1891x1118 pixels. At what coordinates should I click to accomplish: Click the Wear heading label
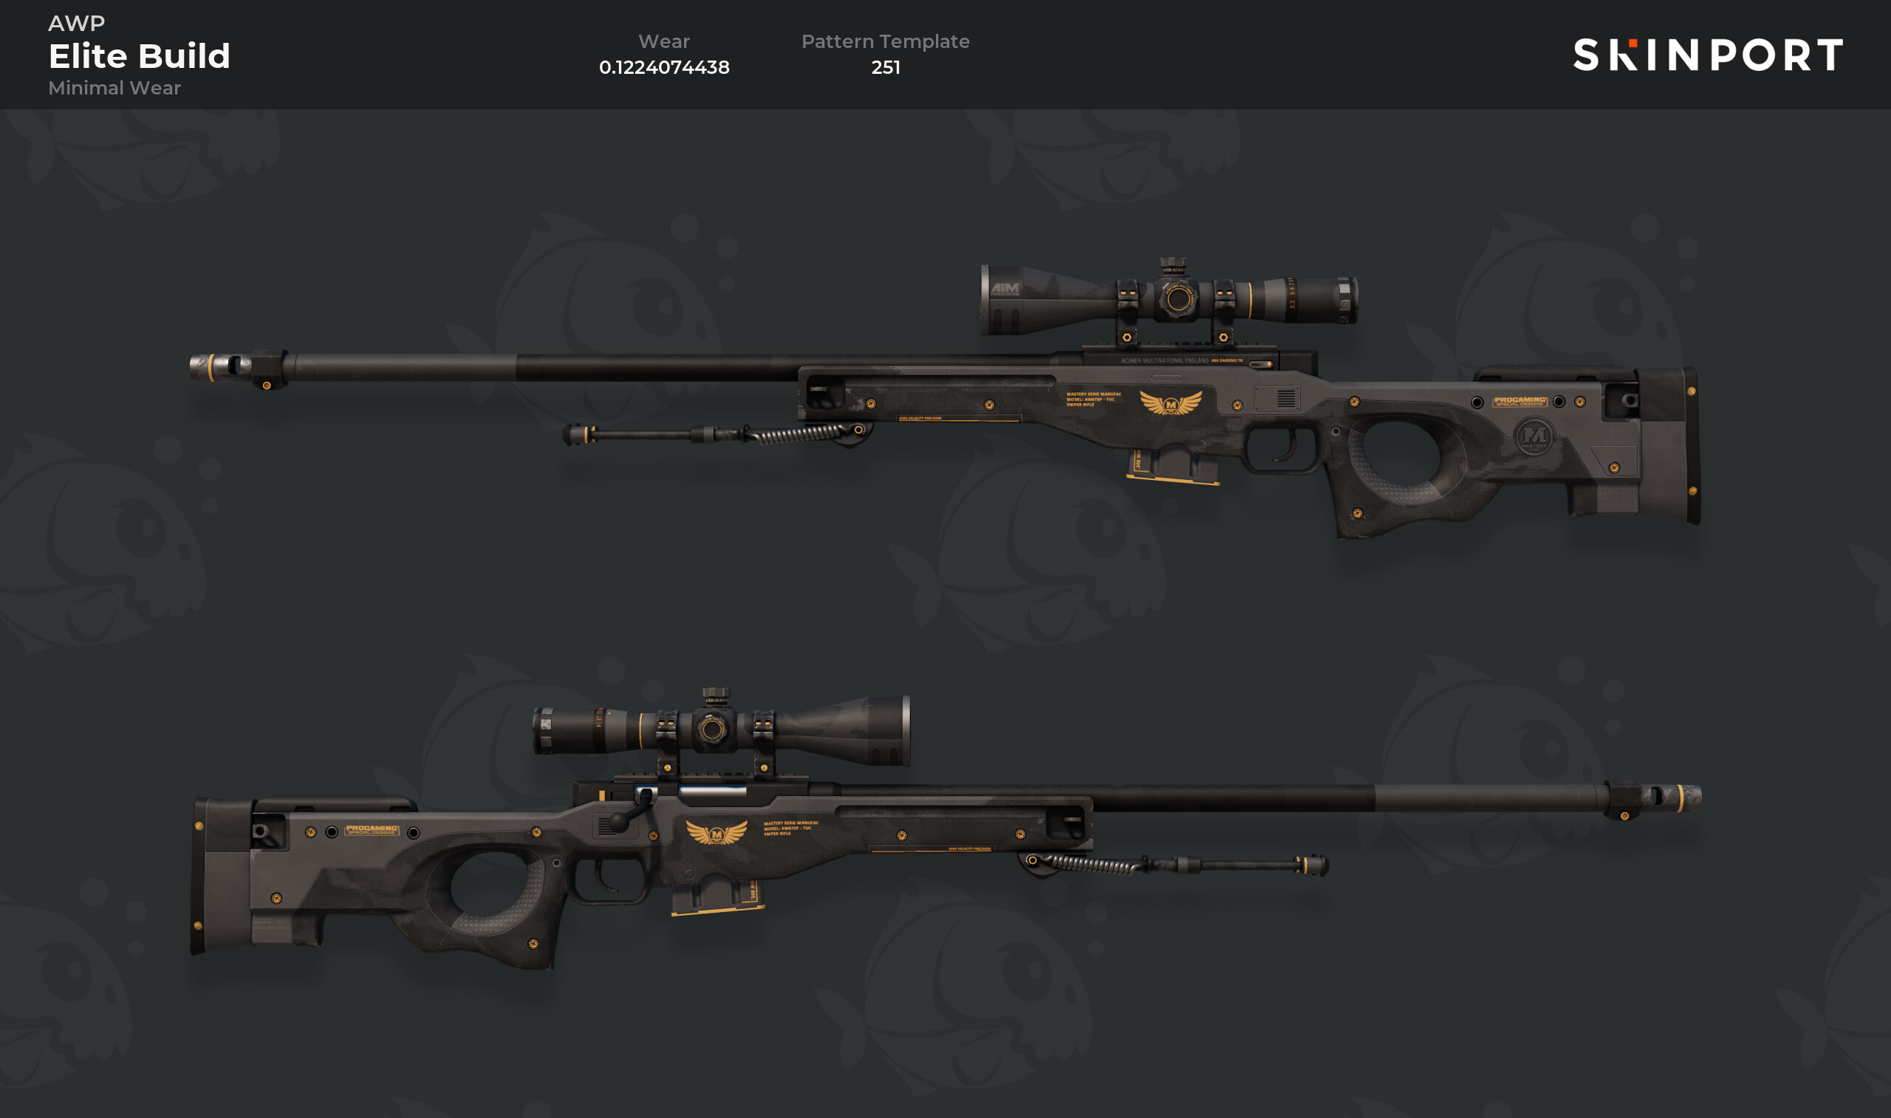664,41
